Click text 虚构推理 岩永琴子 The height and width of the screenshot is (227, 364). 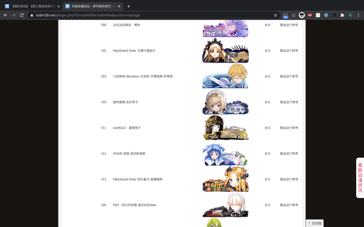tap(125, 102)
